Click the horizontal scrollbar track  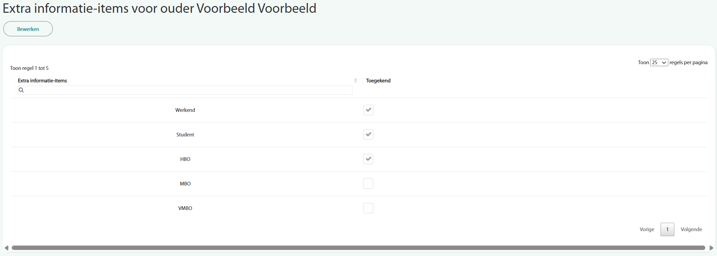(358, 248)
